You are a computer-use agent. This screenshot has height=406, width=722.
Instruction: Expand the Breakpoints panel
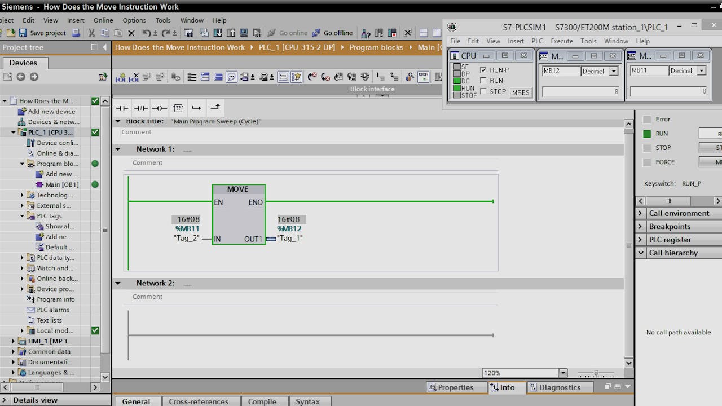(x=640, y=227)
